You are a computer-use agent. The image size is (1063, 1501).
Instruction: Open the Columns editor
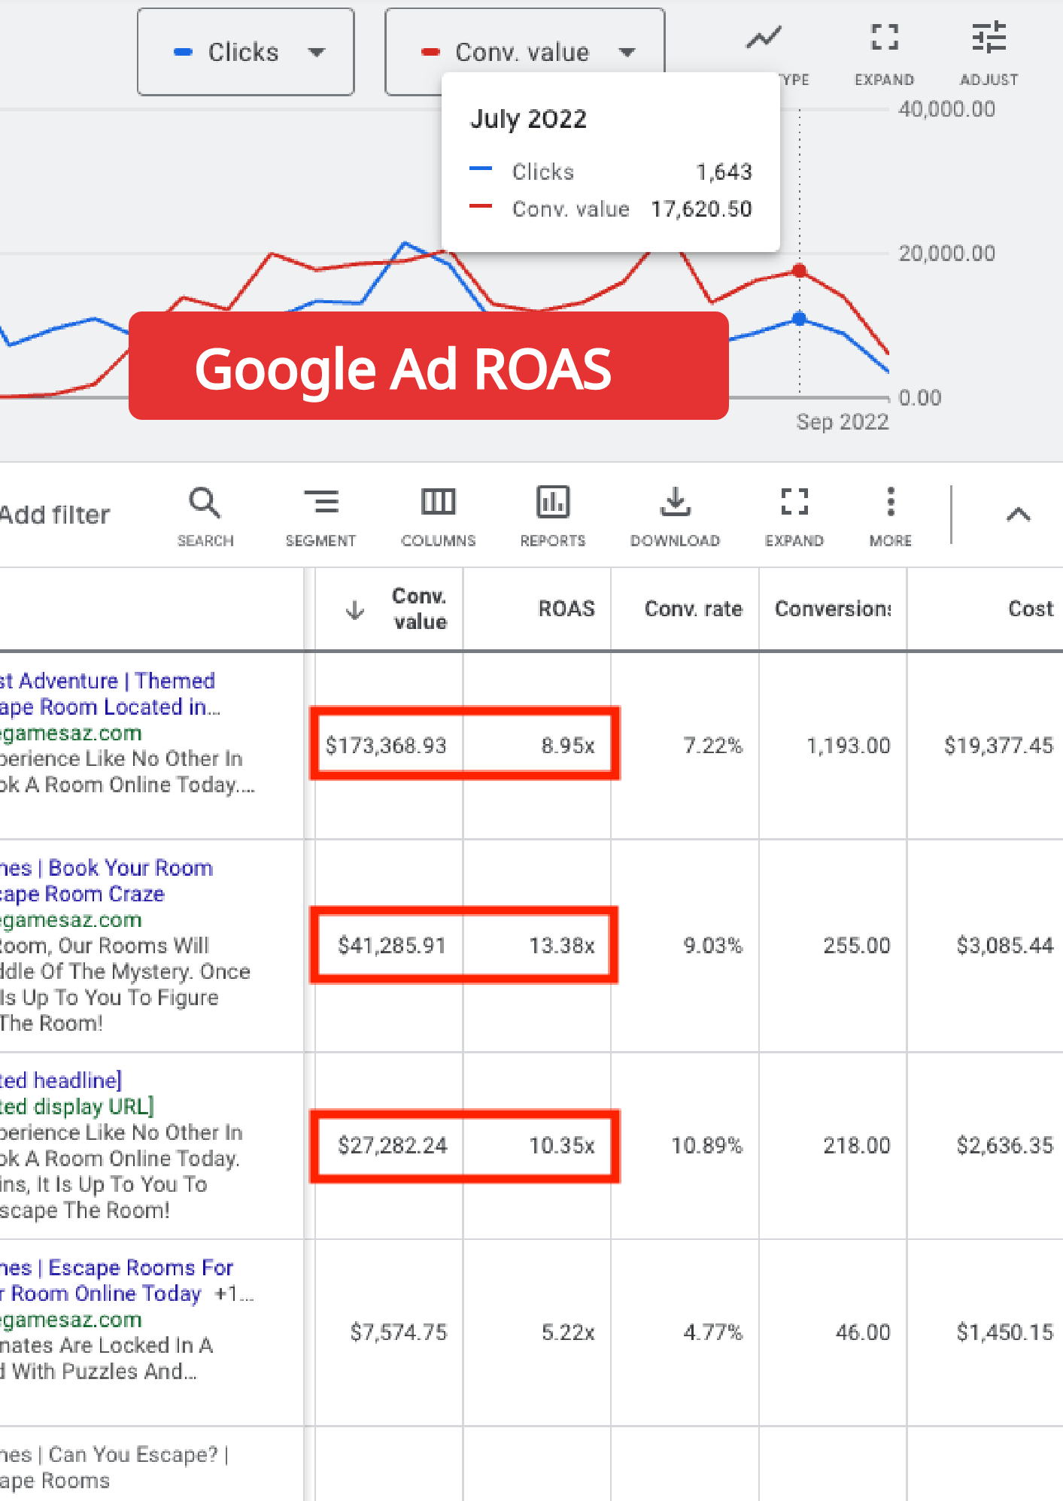coord(438,517)
